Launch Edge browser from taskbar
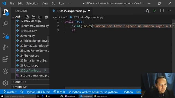Viewport: 175px width, 98px height. [43, 96]
